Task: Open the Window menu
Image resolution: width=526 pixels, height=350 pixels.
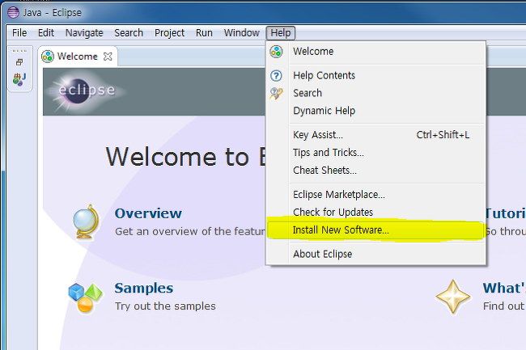Action: coord(241,33)
